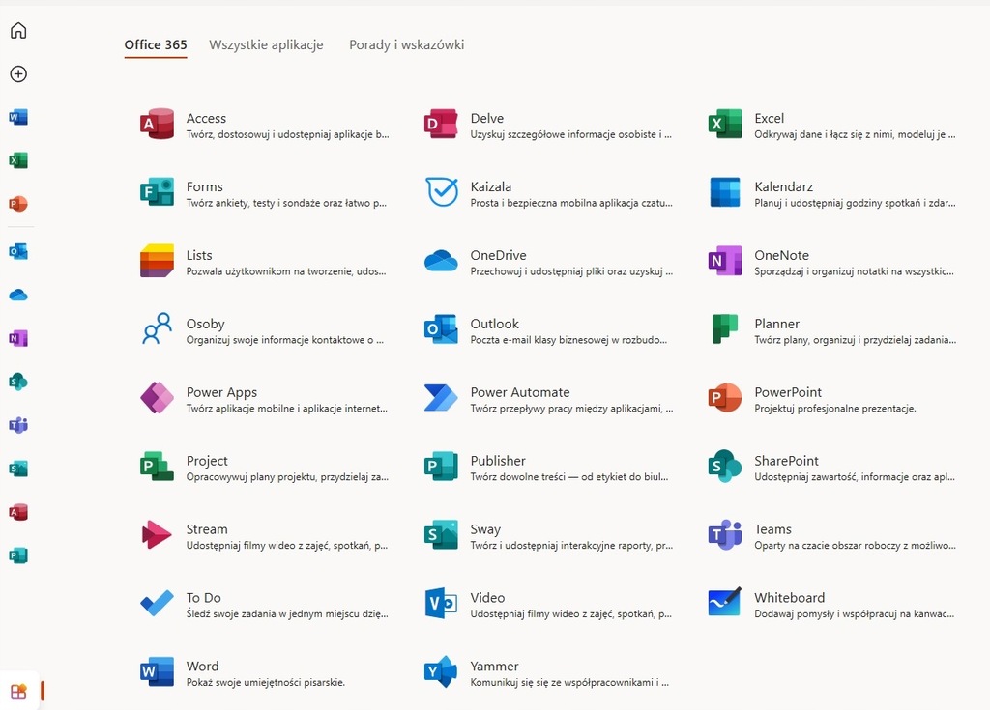Open the Stream app link
This screenshot has width=990, height=710.
coord(207,529)
